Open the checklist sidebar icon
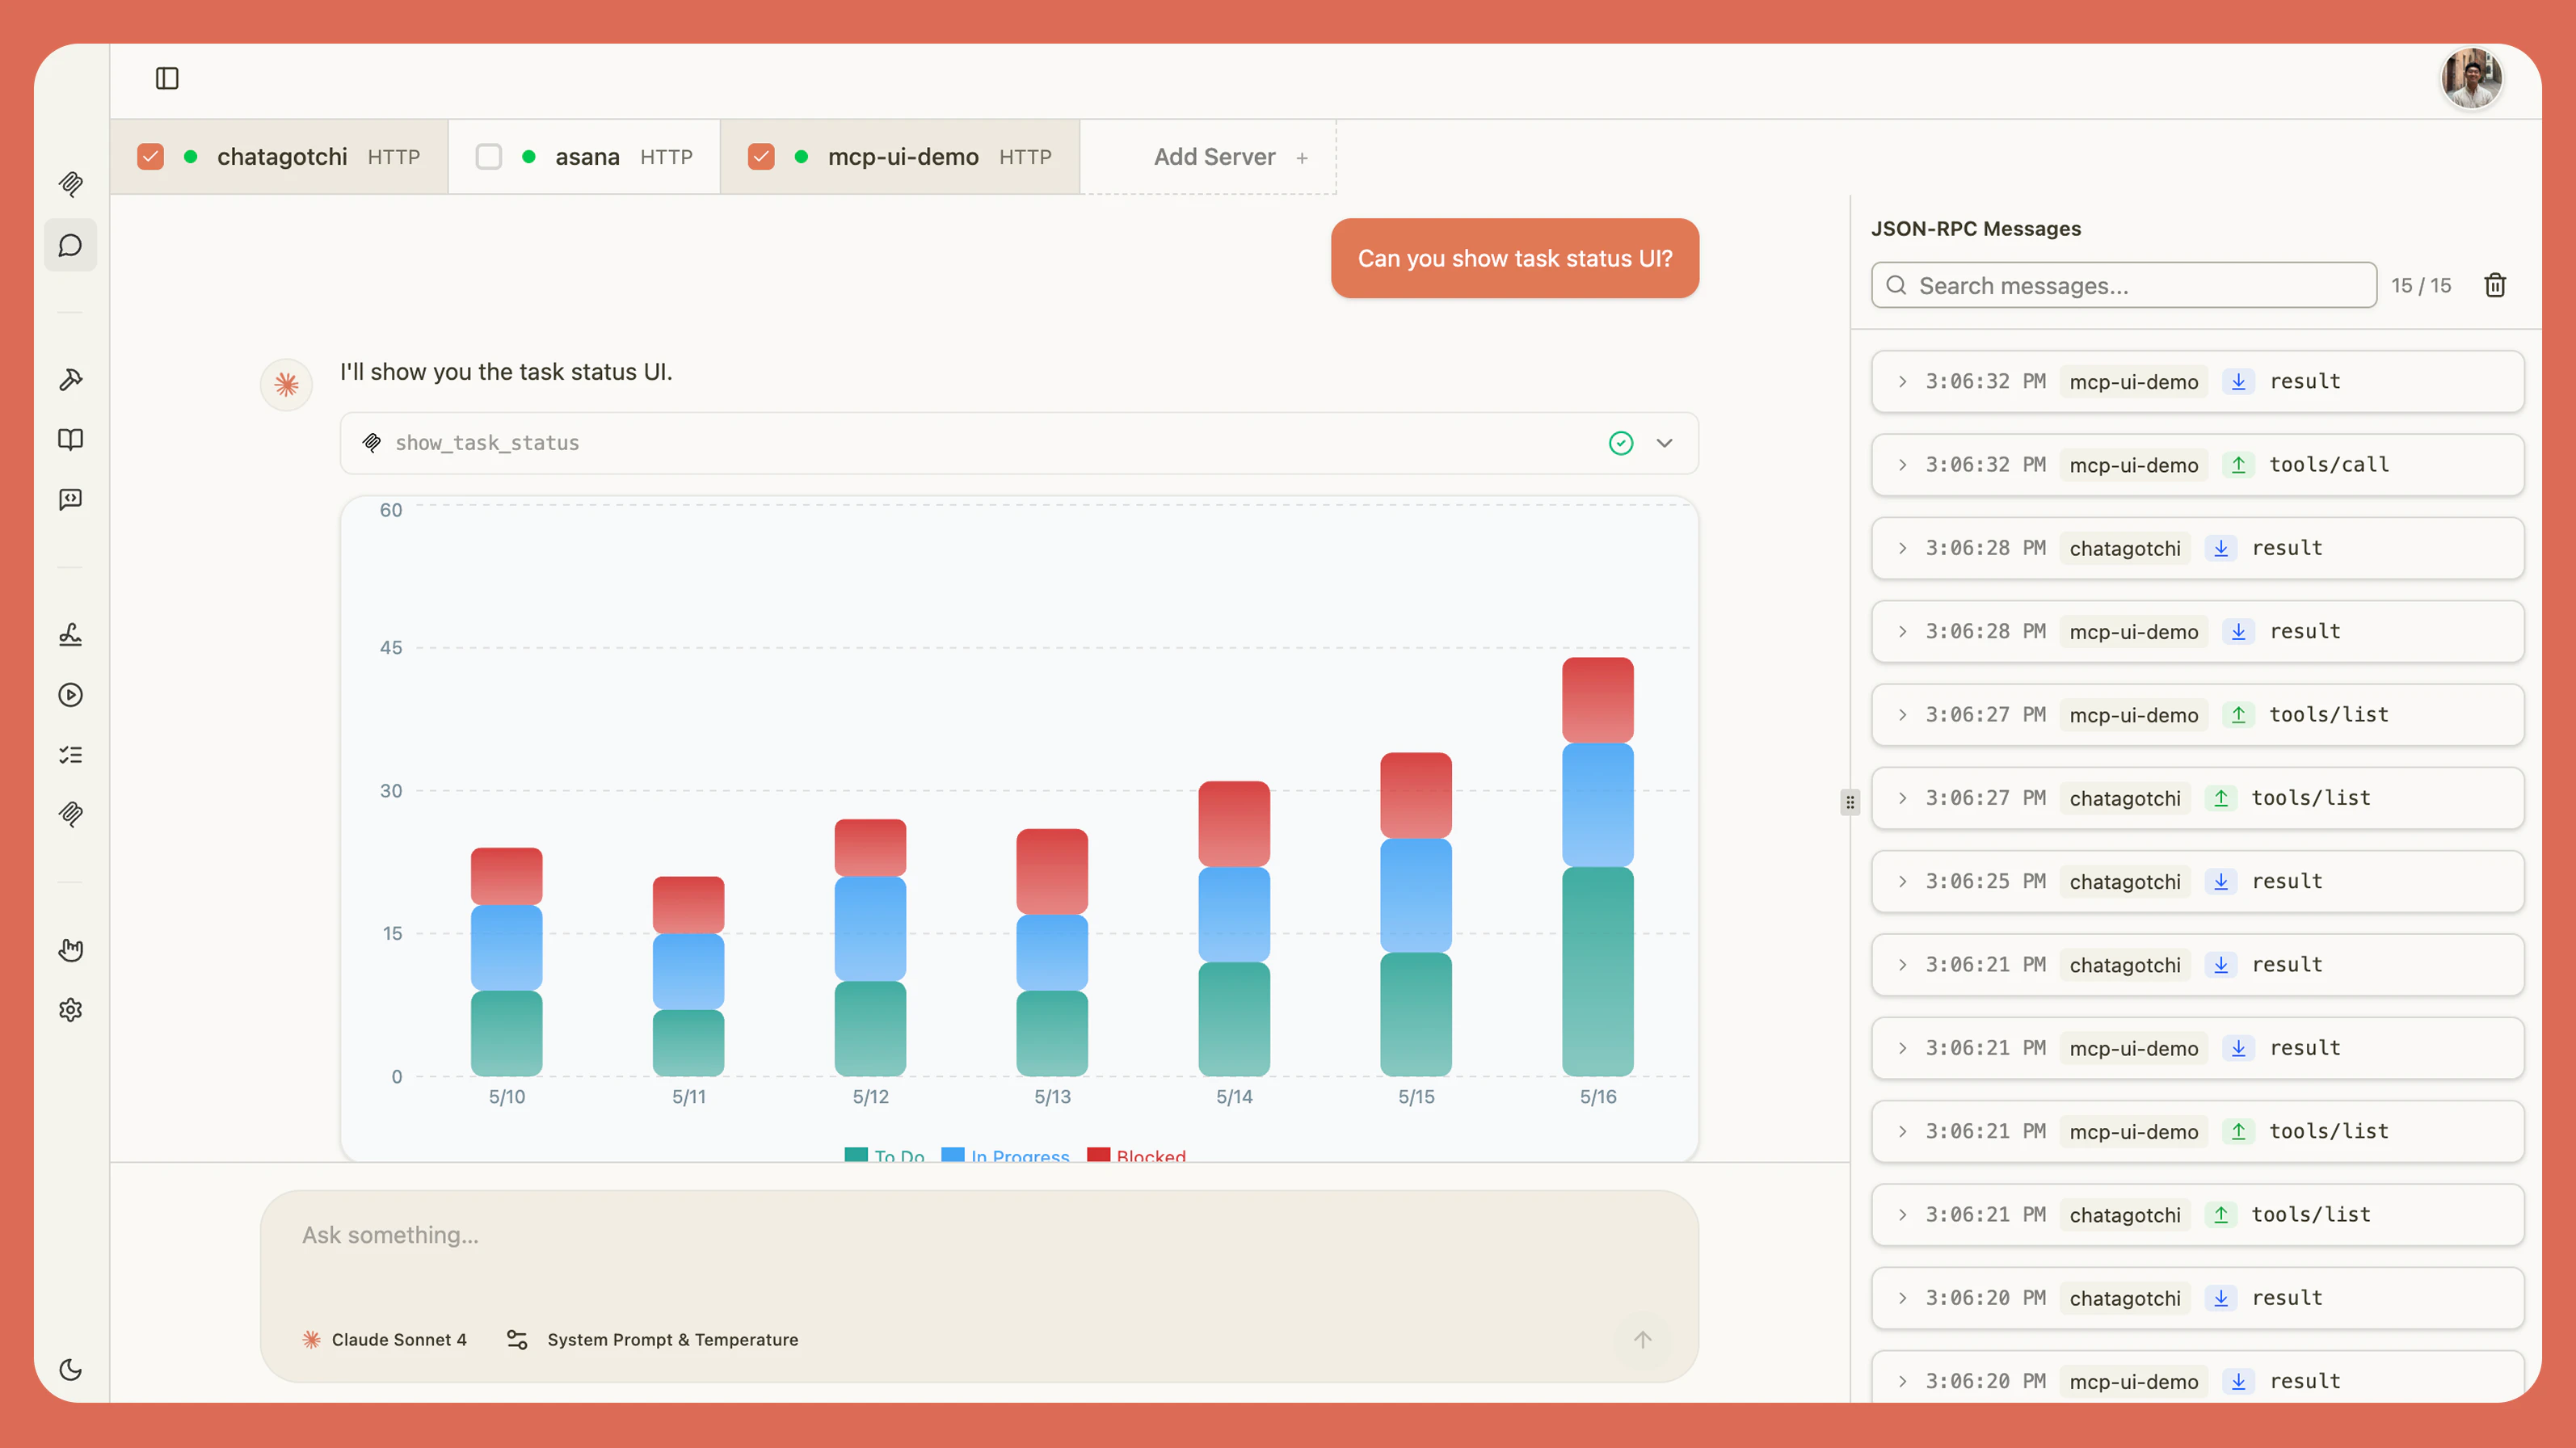 tap(70, 755)
